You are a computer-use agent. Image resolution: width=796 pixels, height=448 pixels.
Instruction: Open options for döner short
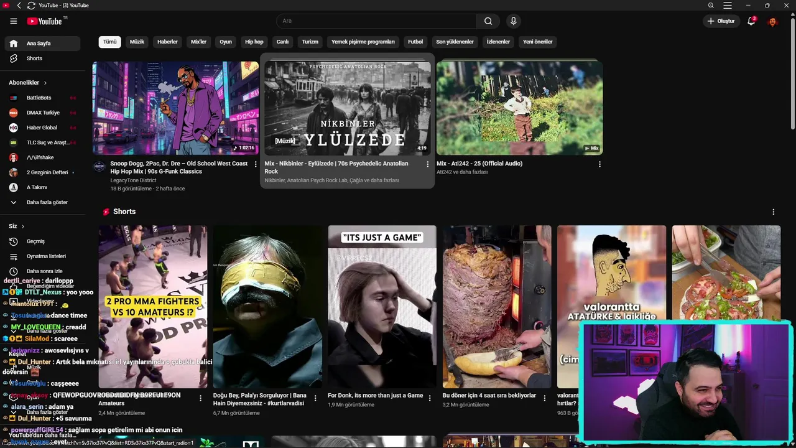coord(545,398)
